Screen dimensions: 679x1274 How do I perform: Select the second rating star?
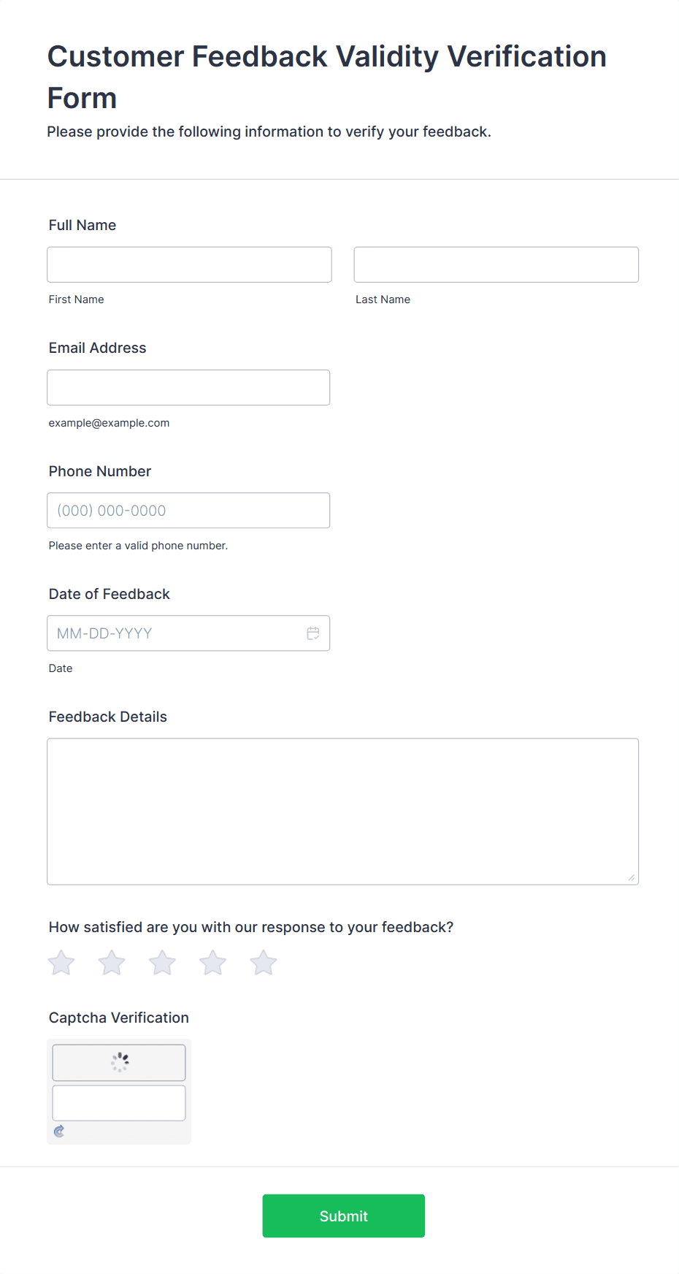point(112,963)
